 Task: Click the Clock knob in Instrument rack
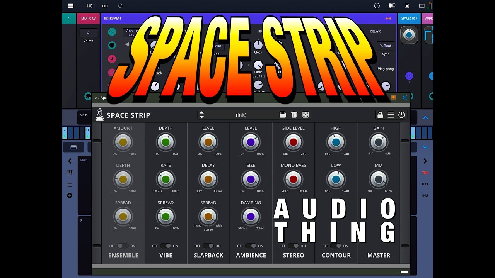[258, 44]
